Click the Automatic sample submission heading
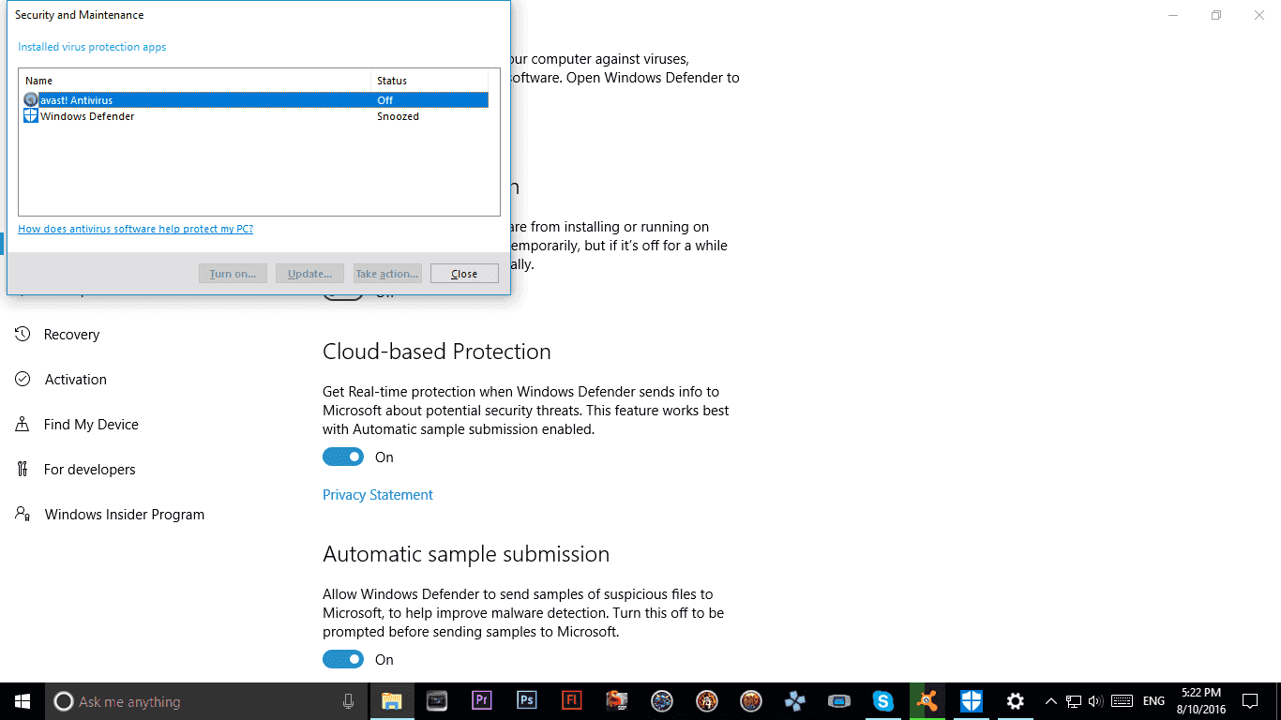Screen dimensions: 1281x720 point(466,554)
